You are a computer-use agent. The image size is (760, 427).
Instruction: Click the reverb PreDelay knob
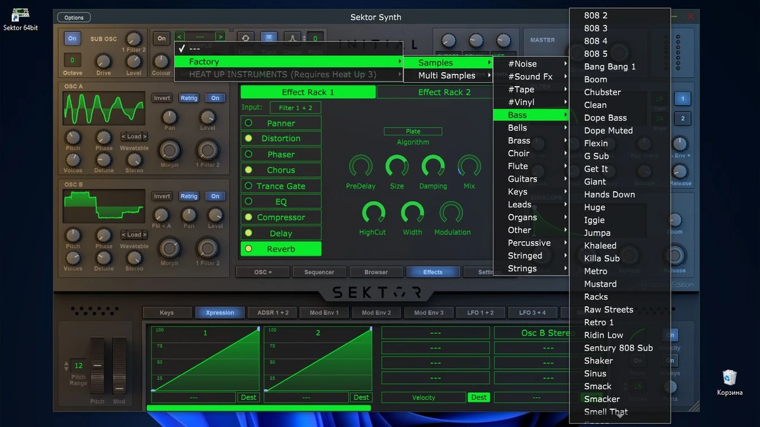(x=360, y=167)
